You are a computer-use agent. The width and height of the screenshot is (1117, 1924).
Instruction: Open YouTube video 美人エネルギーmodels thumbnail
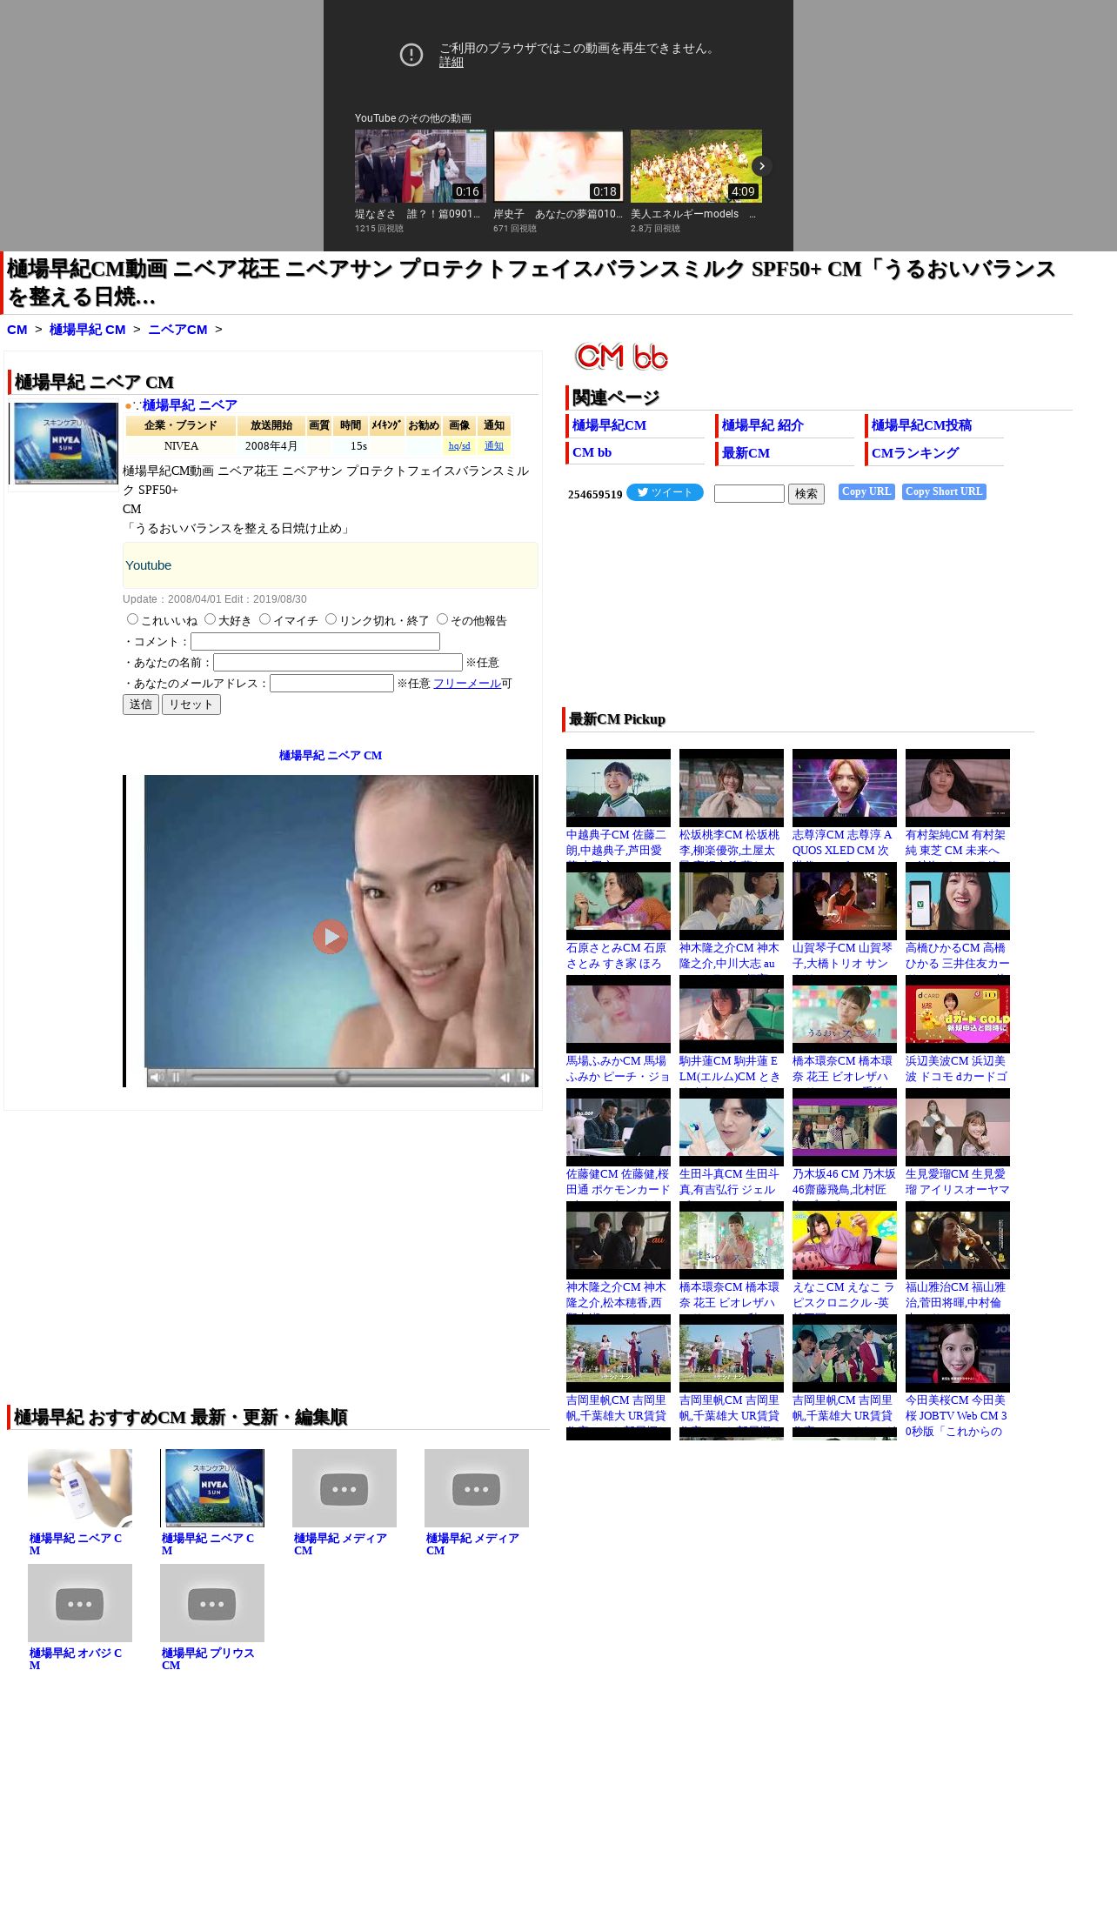coord(696,166)
